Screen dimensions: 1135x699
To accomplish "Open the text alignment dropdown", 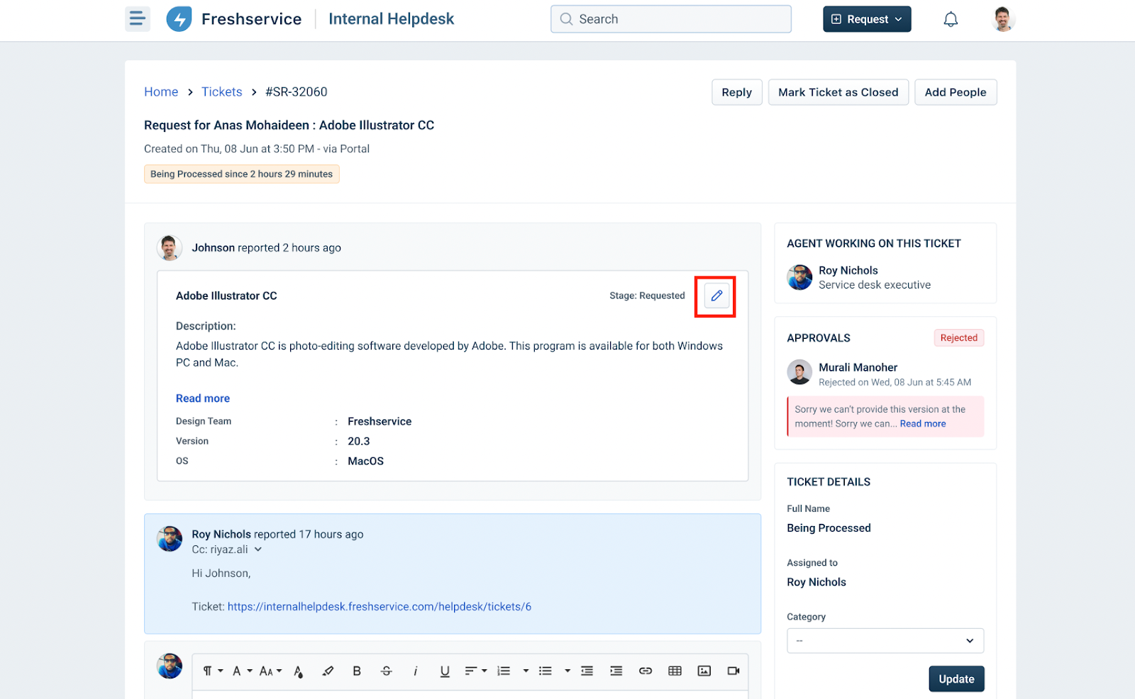I will tap(476, 671).
